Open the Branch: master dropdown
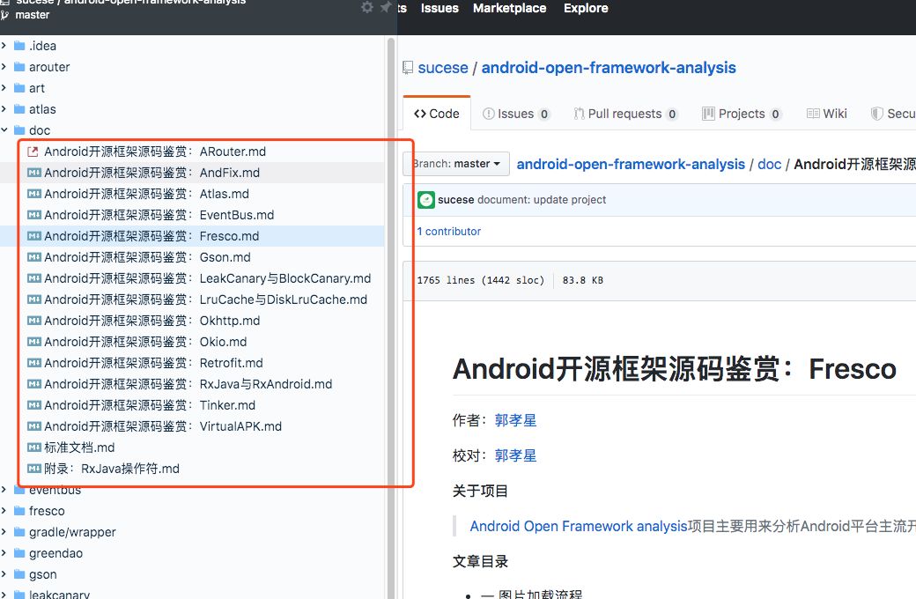 [455, 164]
